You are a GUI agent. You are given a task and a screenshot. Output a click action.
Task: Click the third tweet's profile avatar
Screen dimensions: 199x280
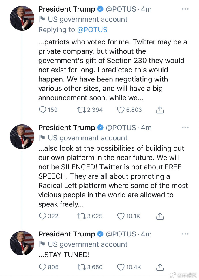click(x=22, y=243)
